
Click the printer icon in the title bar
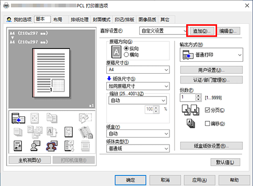[x=6, y=6]
